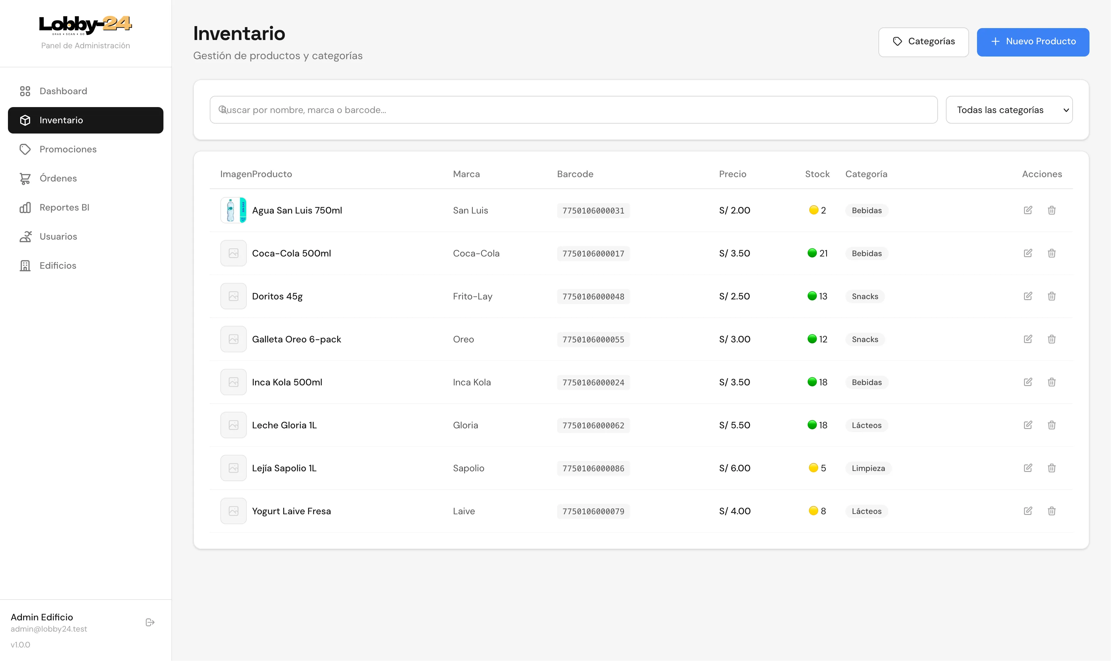The image size is (1111, 661).
Task: Open the Promociones section
Action: pos(68,149)
